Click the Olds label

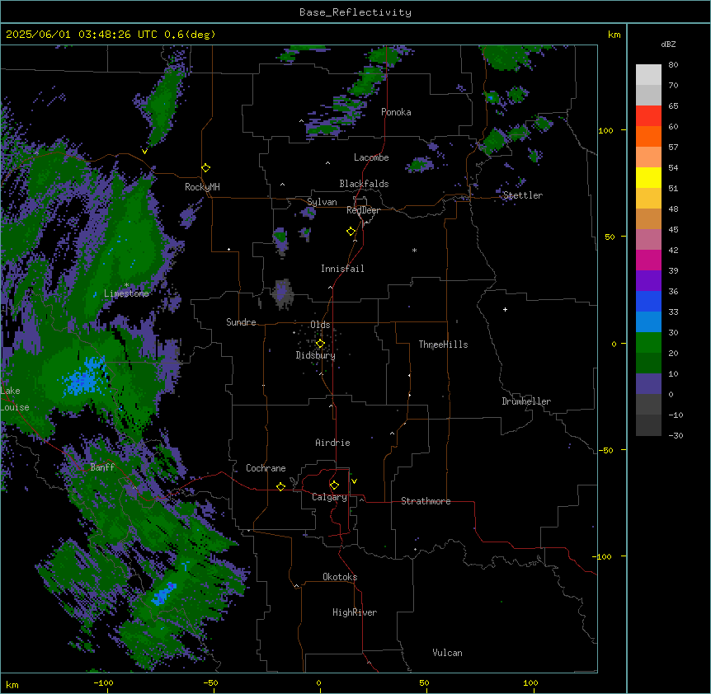coord(320,325)
